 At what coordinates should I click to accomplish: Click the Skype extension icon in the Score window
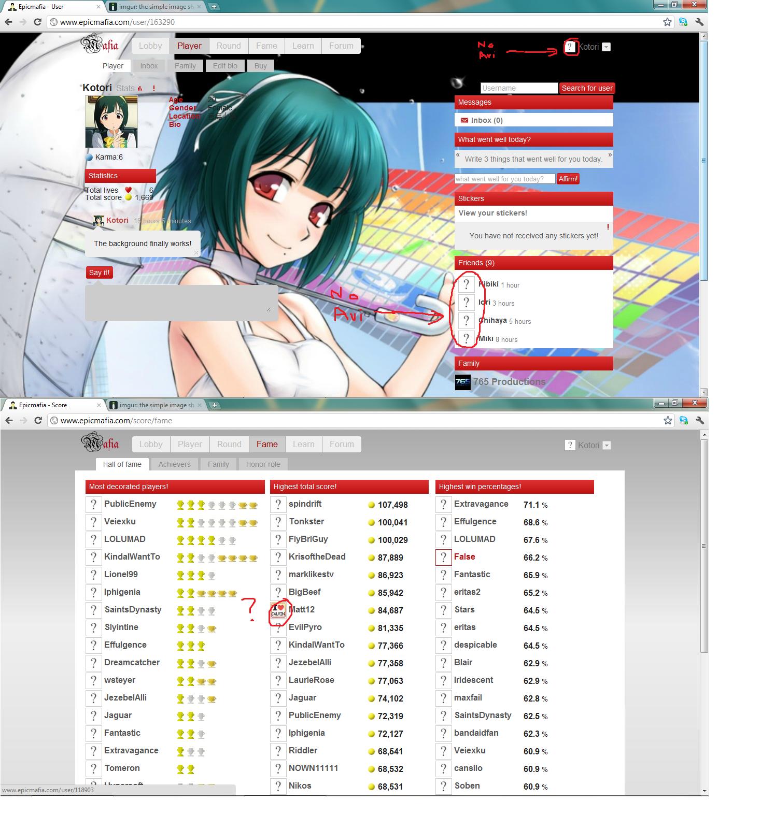[x=683, y=420]
